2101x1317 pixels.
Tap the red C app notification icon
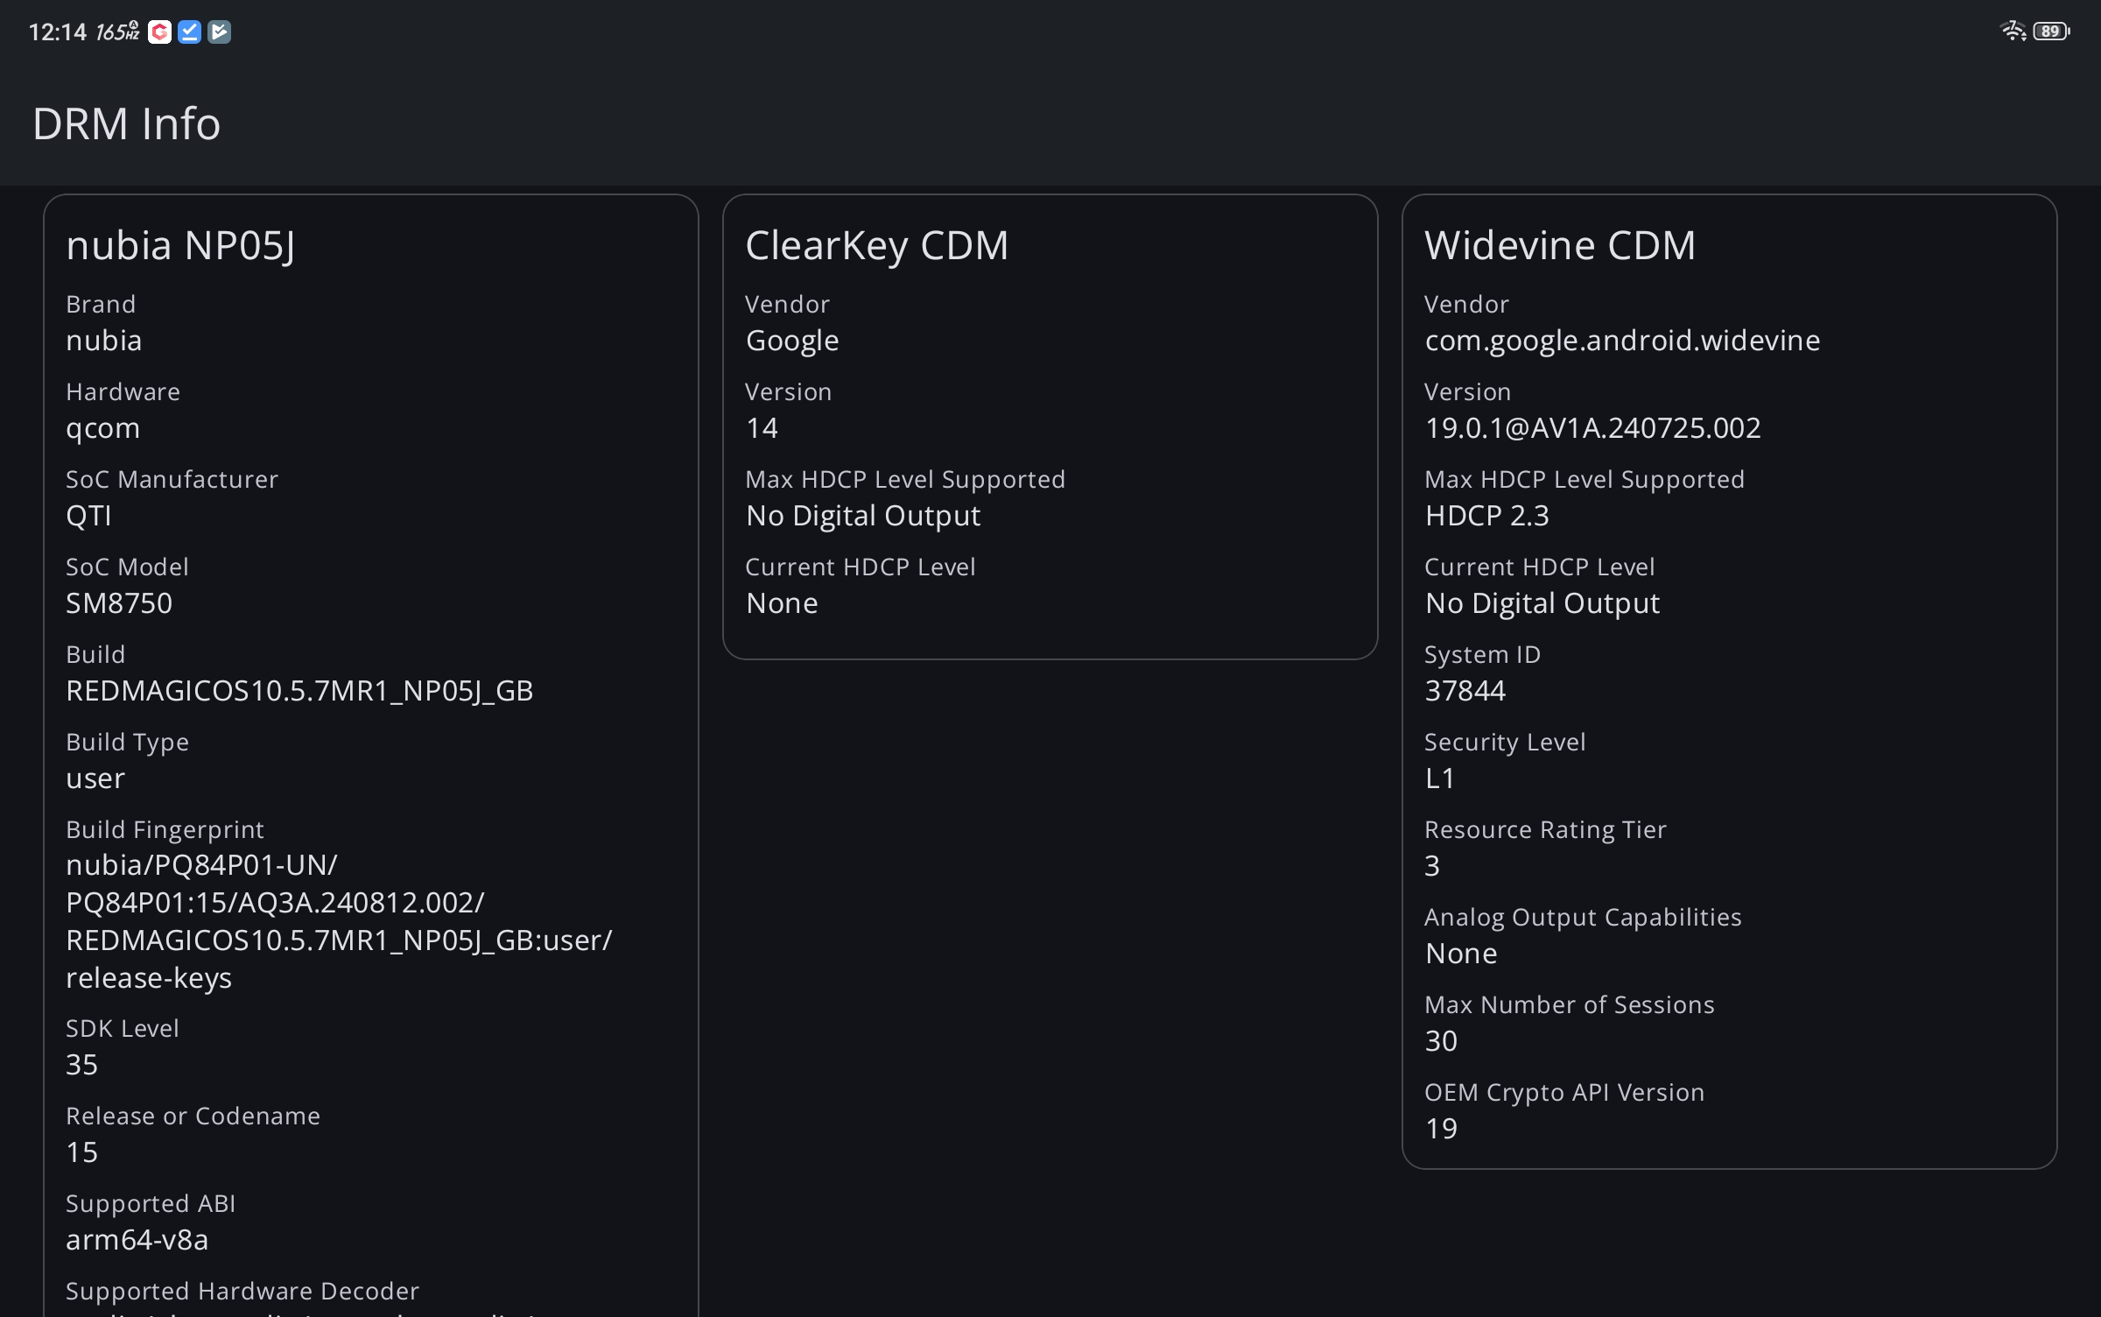point(159,32)
